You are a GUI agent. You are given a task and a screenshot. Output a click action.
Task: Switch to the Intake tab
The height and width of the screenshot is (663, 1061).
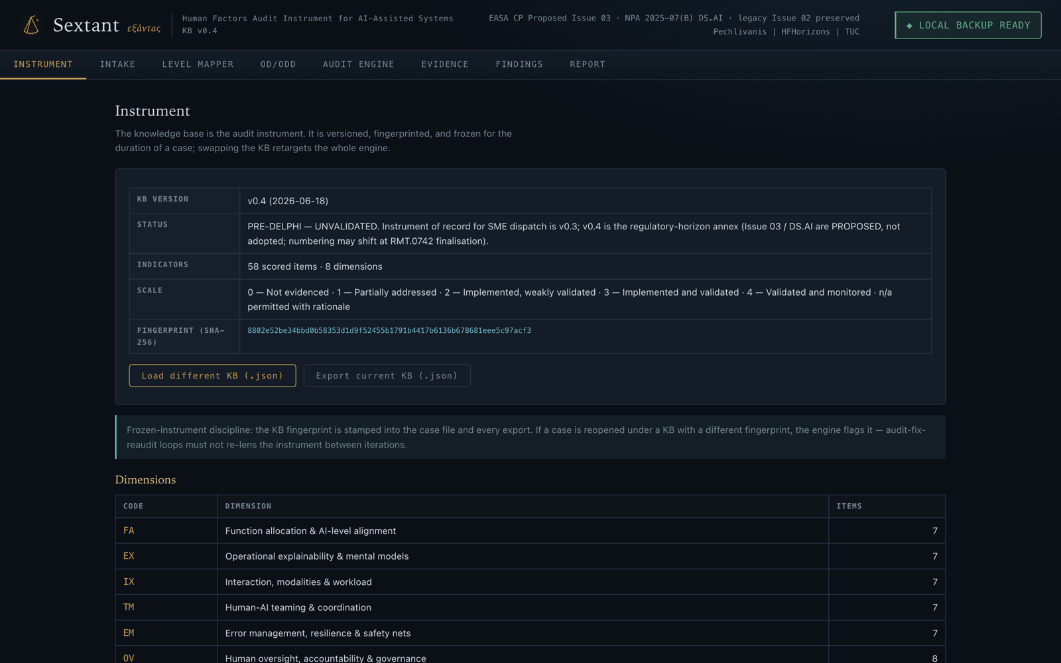(117, 64)
